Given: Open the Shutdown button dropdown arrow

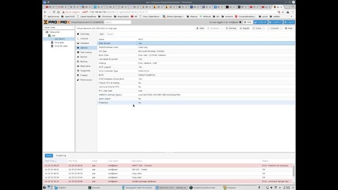Looking at the screenshot, I should [222, 28].
